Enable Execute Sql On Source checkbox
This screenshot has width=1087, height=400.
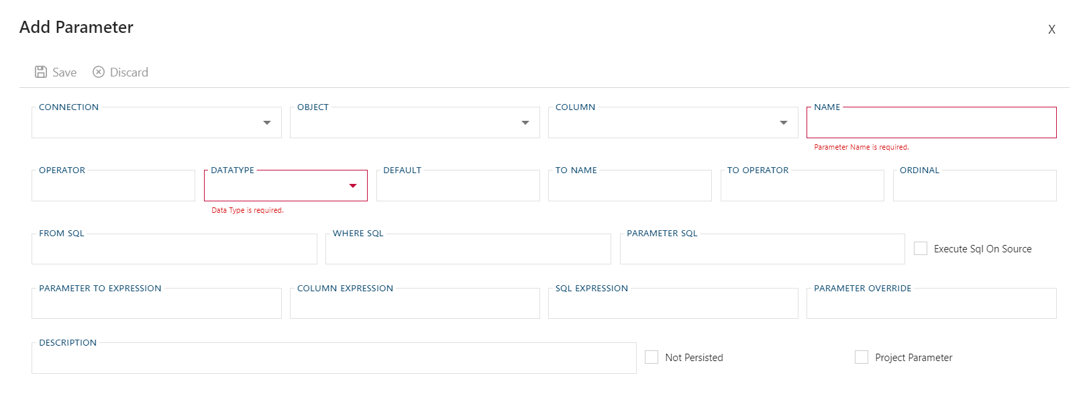[x=921, y=248]
